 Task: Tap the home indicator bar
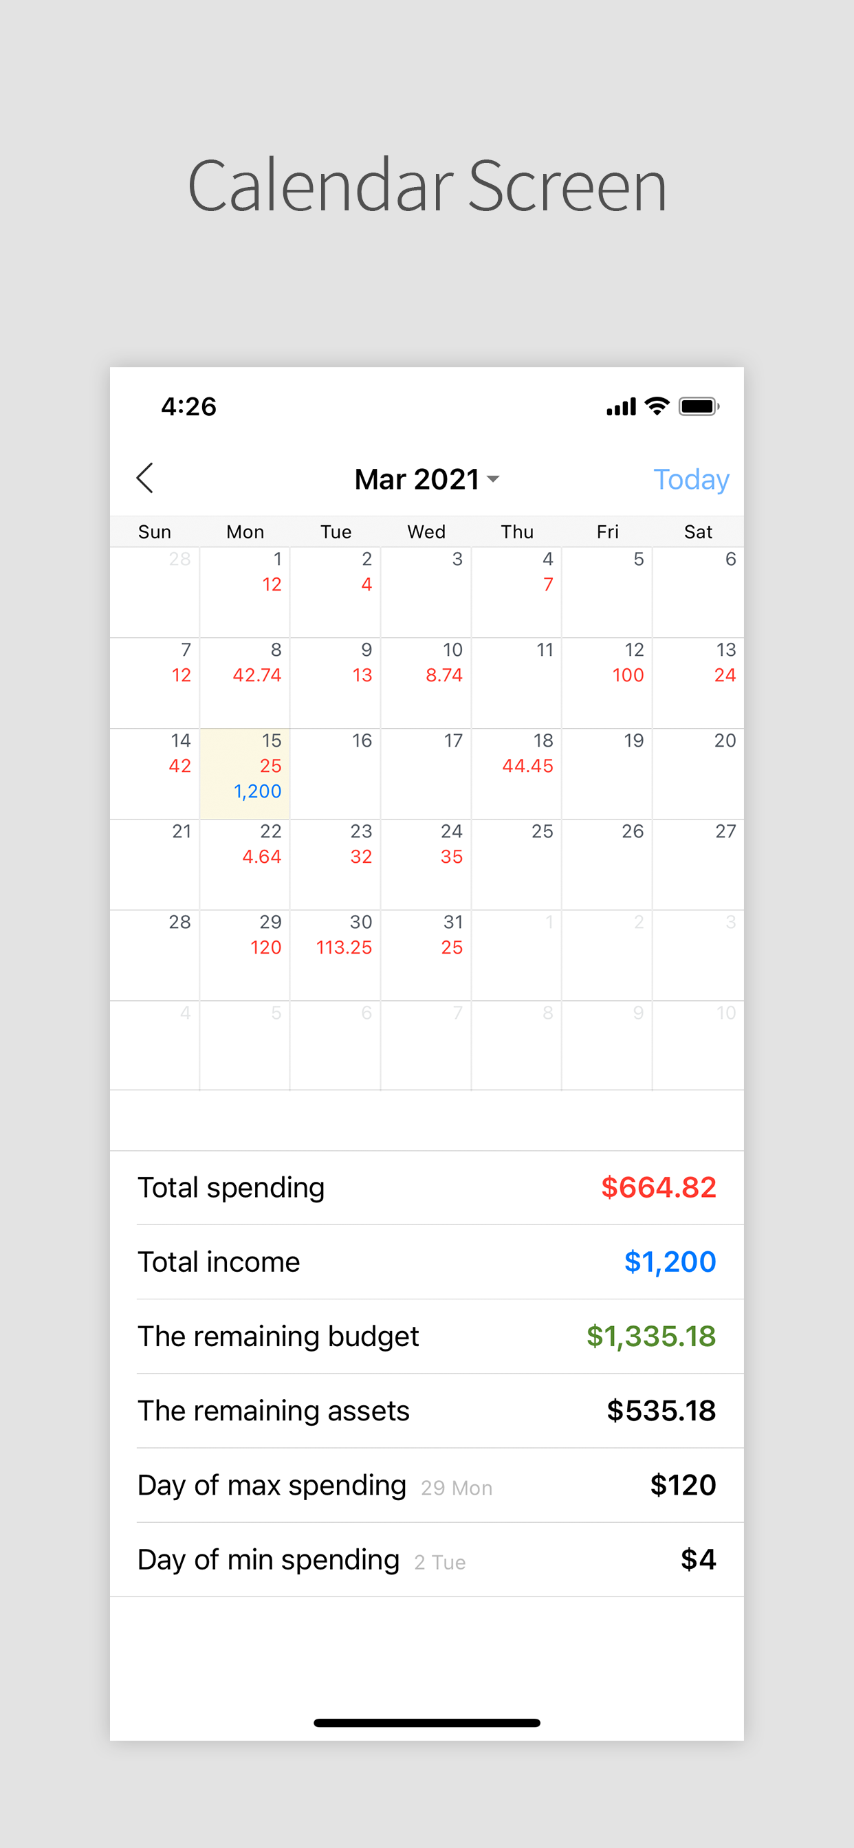427,1722
